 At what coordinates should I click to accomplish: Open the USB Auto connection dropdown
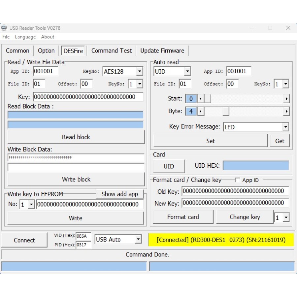click(138, 240)
